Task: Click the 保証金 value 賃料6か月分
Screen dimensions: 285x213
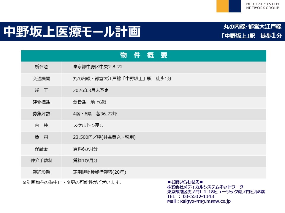Action: [85, 149]
